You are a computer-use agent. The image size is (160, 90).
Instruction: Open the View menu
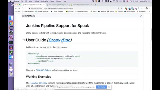point(30,1)
